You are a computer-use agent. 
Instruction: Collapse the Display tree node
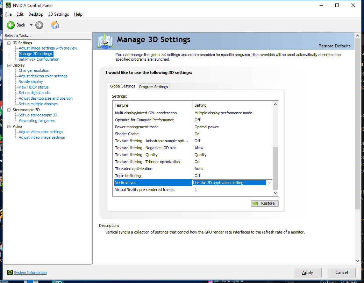point(9,65)
